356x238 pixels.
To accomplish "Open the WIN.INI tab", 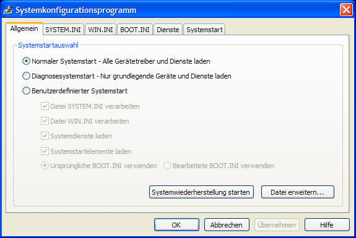I will (100, 30).
